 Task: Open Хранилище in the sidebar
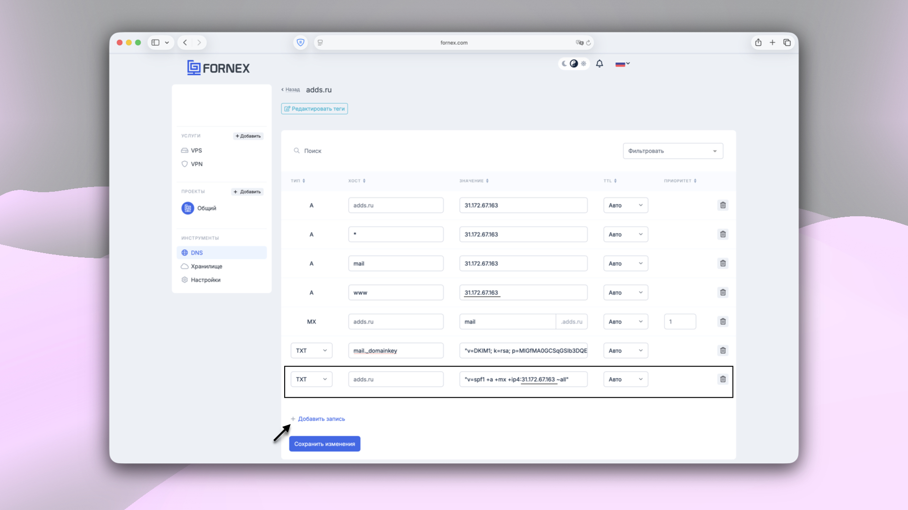point(206,266)
